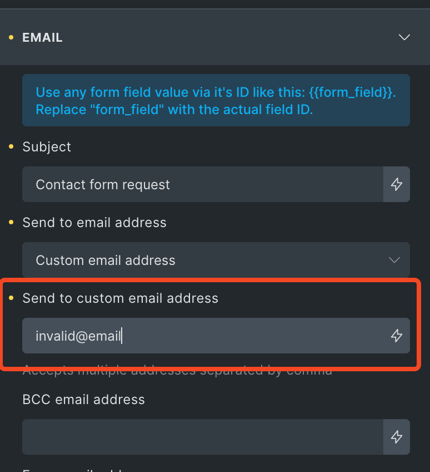Click the Send to email address label
The image size is (430, 472).
94,223
